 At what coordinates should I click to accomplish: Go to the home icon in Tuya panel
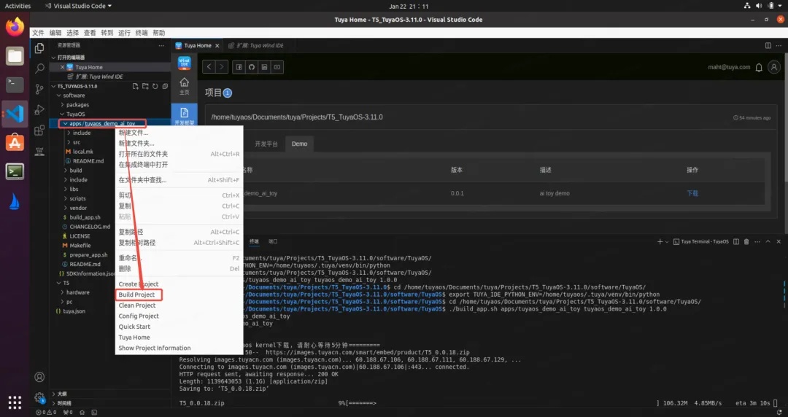[185, 85]
